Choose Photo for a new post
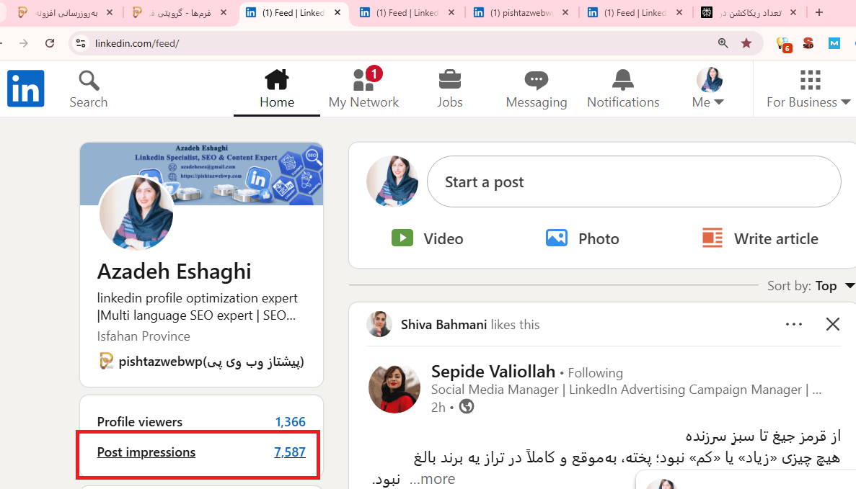Screen dimensions: 856x489 (583, 238)
